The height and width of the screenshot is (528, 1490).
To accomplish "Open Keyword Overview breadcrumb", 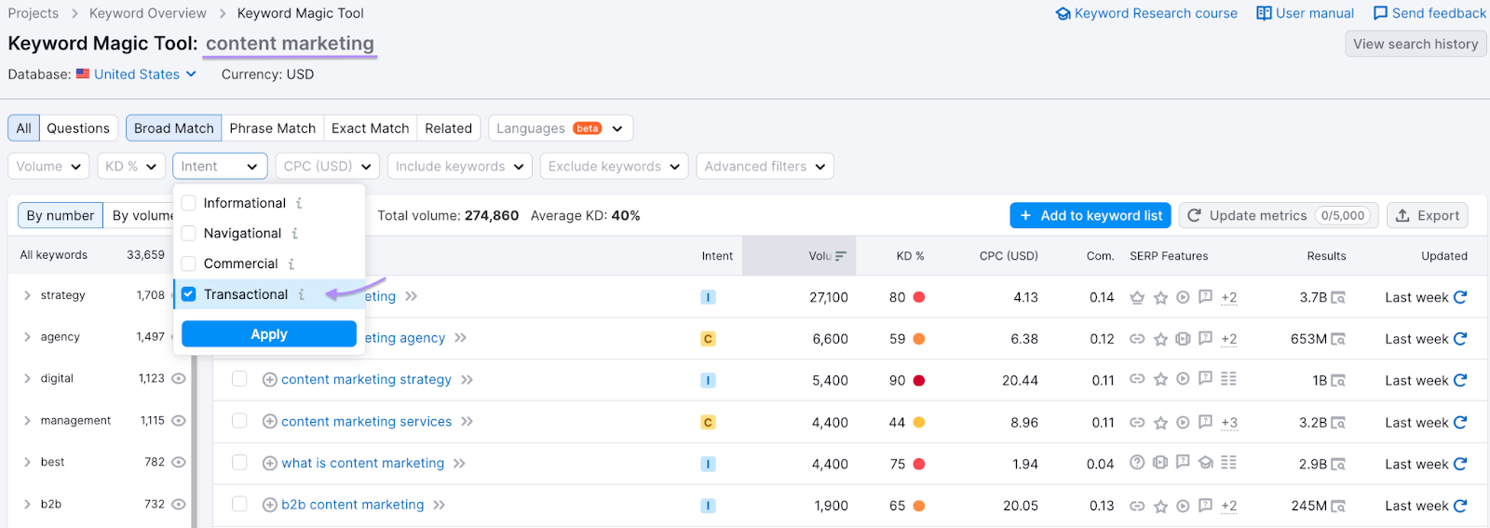I will tap(148, 13).
